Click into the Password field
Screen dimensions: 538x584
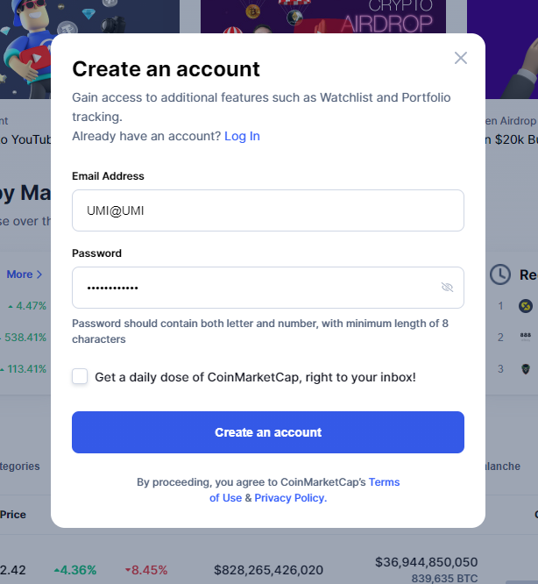point(254,288)
